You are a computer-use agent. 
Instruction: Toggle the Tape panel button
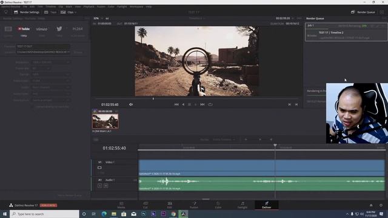tap(50, 12)
